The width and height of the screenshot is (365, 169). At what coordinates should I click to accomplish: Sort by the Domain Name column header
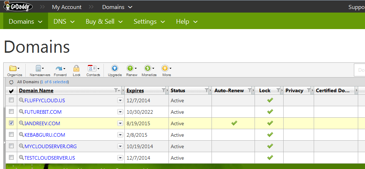36,90
